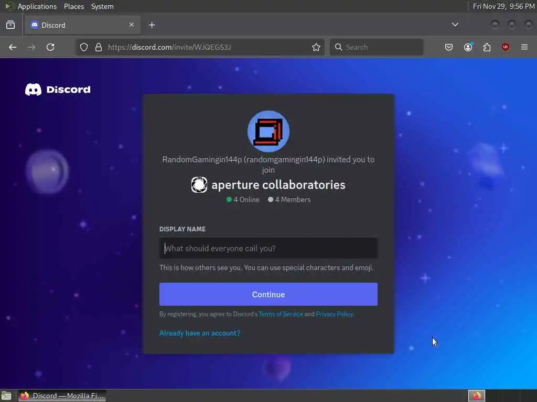Click the Applications menu logo icon
537x402 pixels.
point(10,6)
